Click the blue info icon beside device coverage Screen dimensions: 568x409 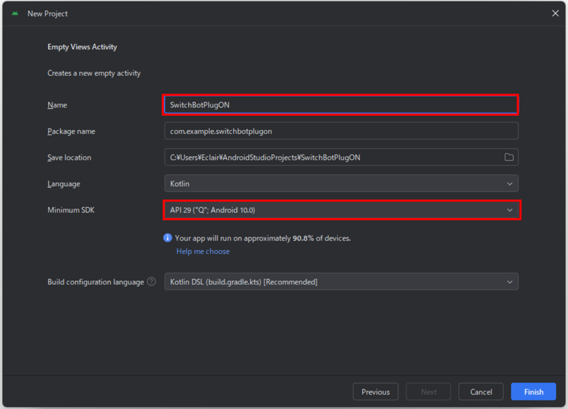(x=168, y=238)
